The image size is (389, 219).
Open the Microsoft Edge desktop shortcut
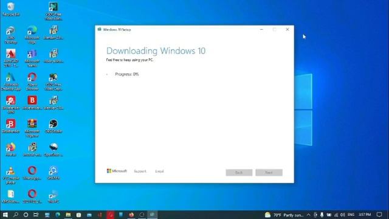click(32, 35)
